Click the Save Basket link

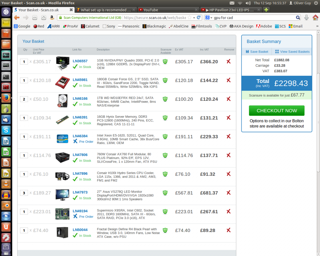pyautogui.click(x=257, y=51)
